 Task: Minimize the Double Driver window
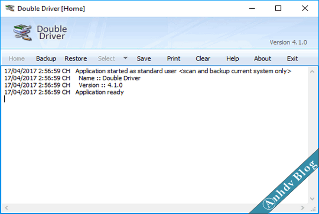point(252,9)
